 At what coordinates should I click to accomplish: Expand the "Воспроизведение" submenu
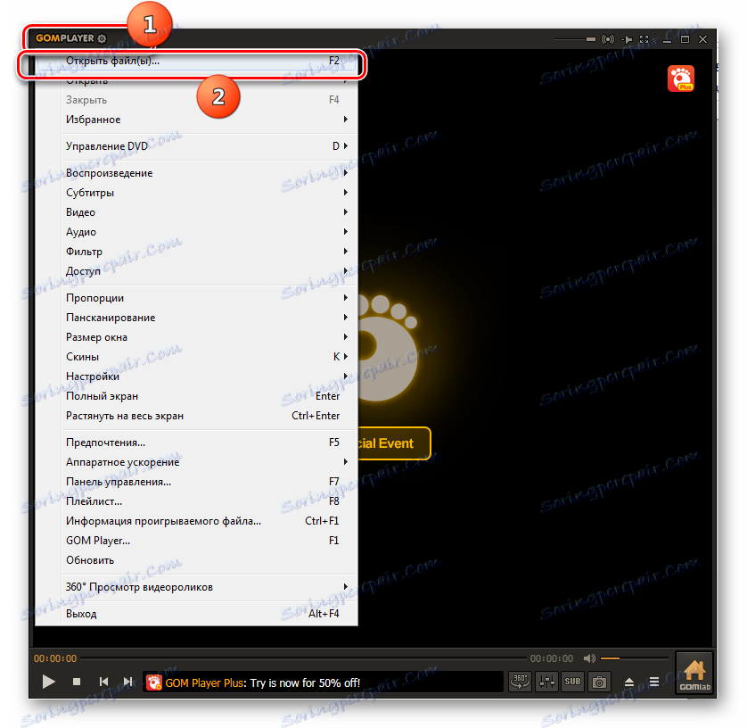(x=196, y=172)
